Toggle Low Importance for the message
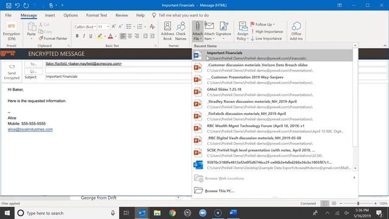This screenshot has height=219, width=389. coord(266,38)
